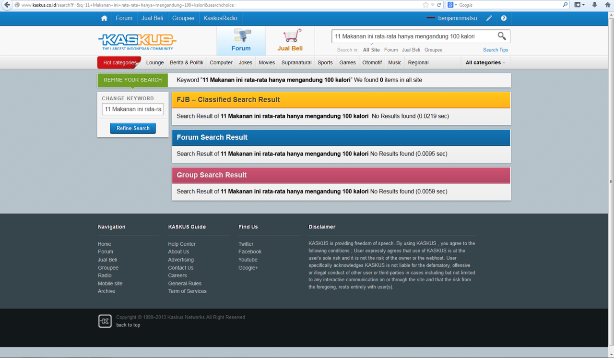Open the footer Advertising link
614x358 pixels.
pyautogui.click(x=181, y=260)
